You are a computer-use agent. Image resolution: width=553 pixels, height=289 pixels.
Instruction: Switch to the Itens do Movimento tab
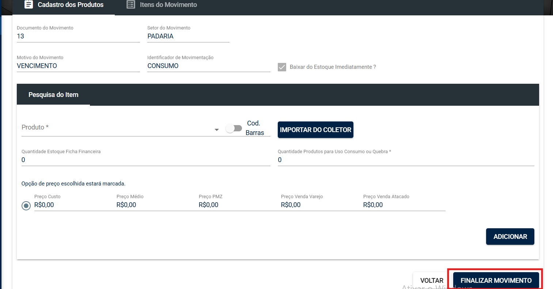pyautogui.click(x=162, y=5)
